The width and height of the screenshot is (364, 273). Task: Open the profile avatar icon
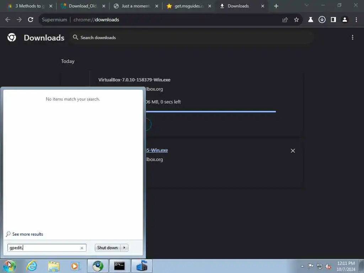coord(345,20)
